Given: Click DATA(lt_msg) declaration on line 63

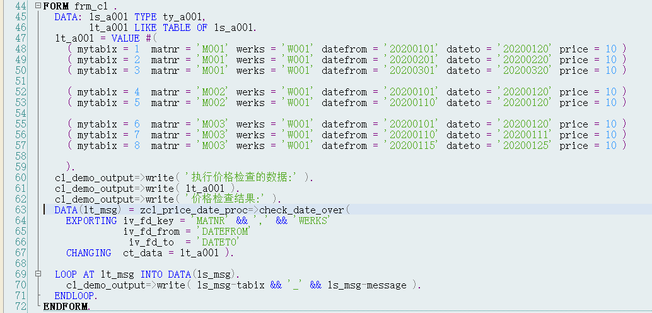Looking at the screenshot, I should [x=88, y=210].
